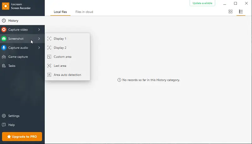The width and height of the screenshot is (252, 144).
Task: Switch to list view layout
Action: [241, 12]
